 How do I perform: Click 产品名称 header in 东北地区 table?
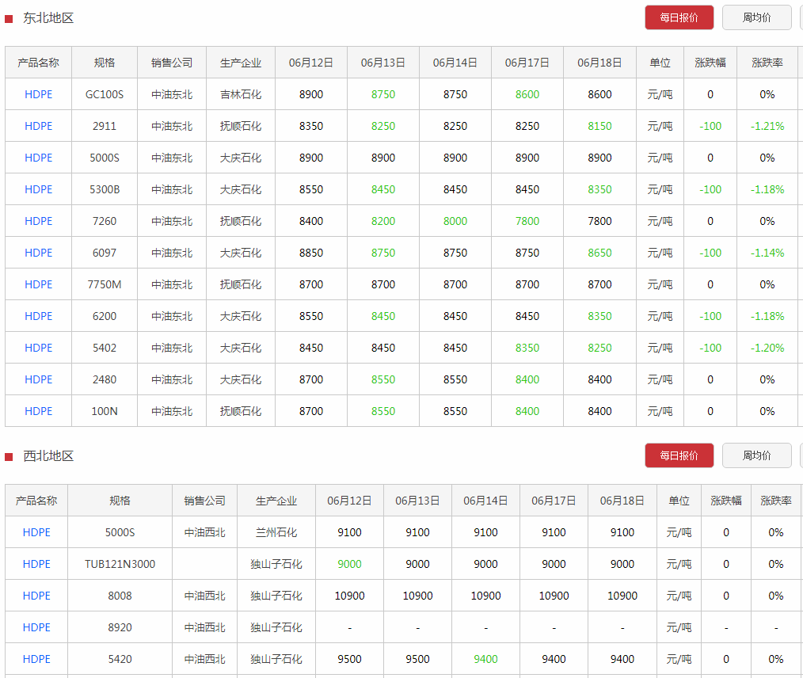pos(39,63)
